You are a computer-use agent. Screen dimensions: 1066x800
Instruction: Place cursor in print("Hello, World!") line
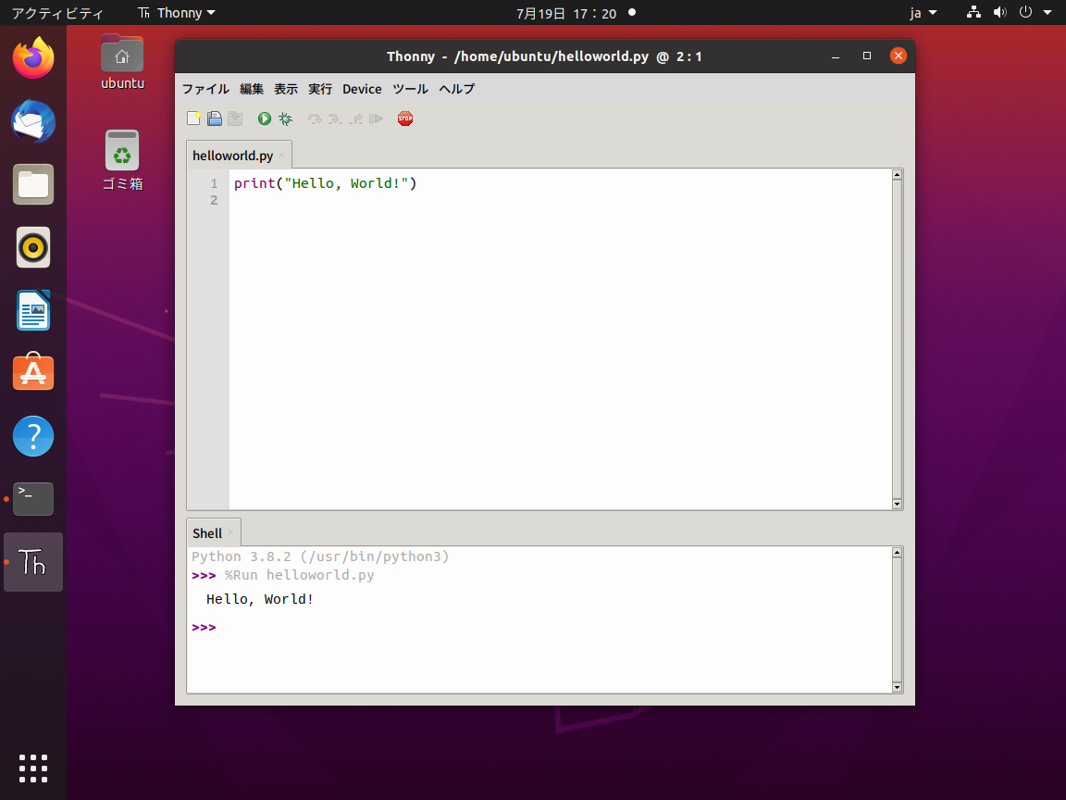click(325, 183)
